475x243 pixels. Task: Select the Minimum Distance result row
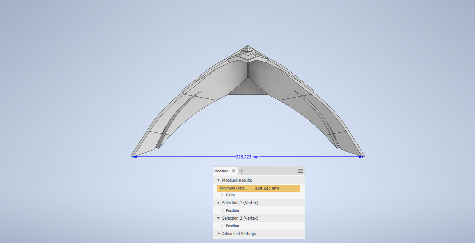258,188
